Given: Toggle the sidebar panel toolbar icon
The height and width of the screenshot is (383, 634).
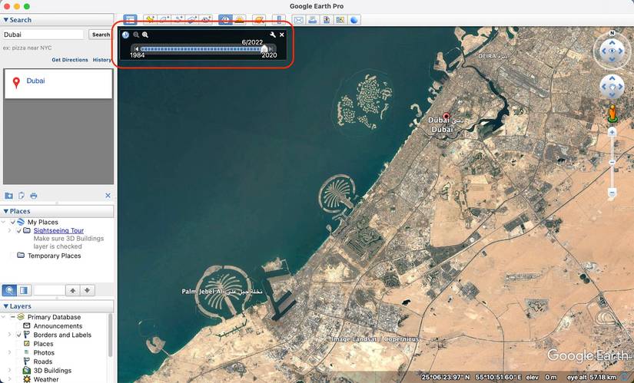Looking at the screenshot, I should click(x=131, y=19).
